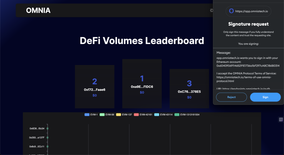Select the rank 3 card 0xC76...378E5
This screenshot has width=284, height=155.
189,89
